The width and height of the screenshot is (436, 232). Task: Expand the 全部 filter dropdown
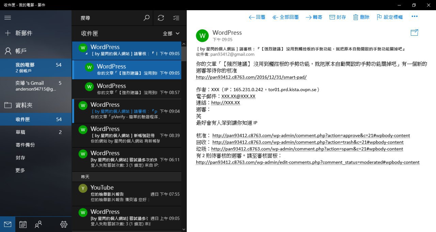click(171, 33)
